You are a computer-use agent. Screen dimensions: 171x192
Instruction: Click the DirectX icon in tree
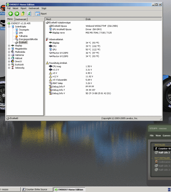13,62
